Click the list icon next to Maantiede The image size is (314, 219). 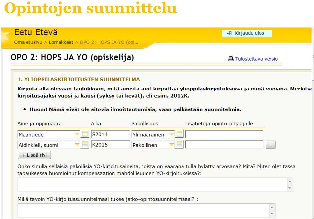(85, 134)
